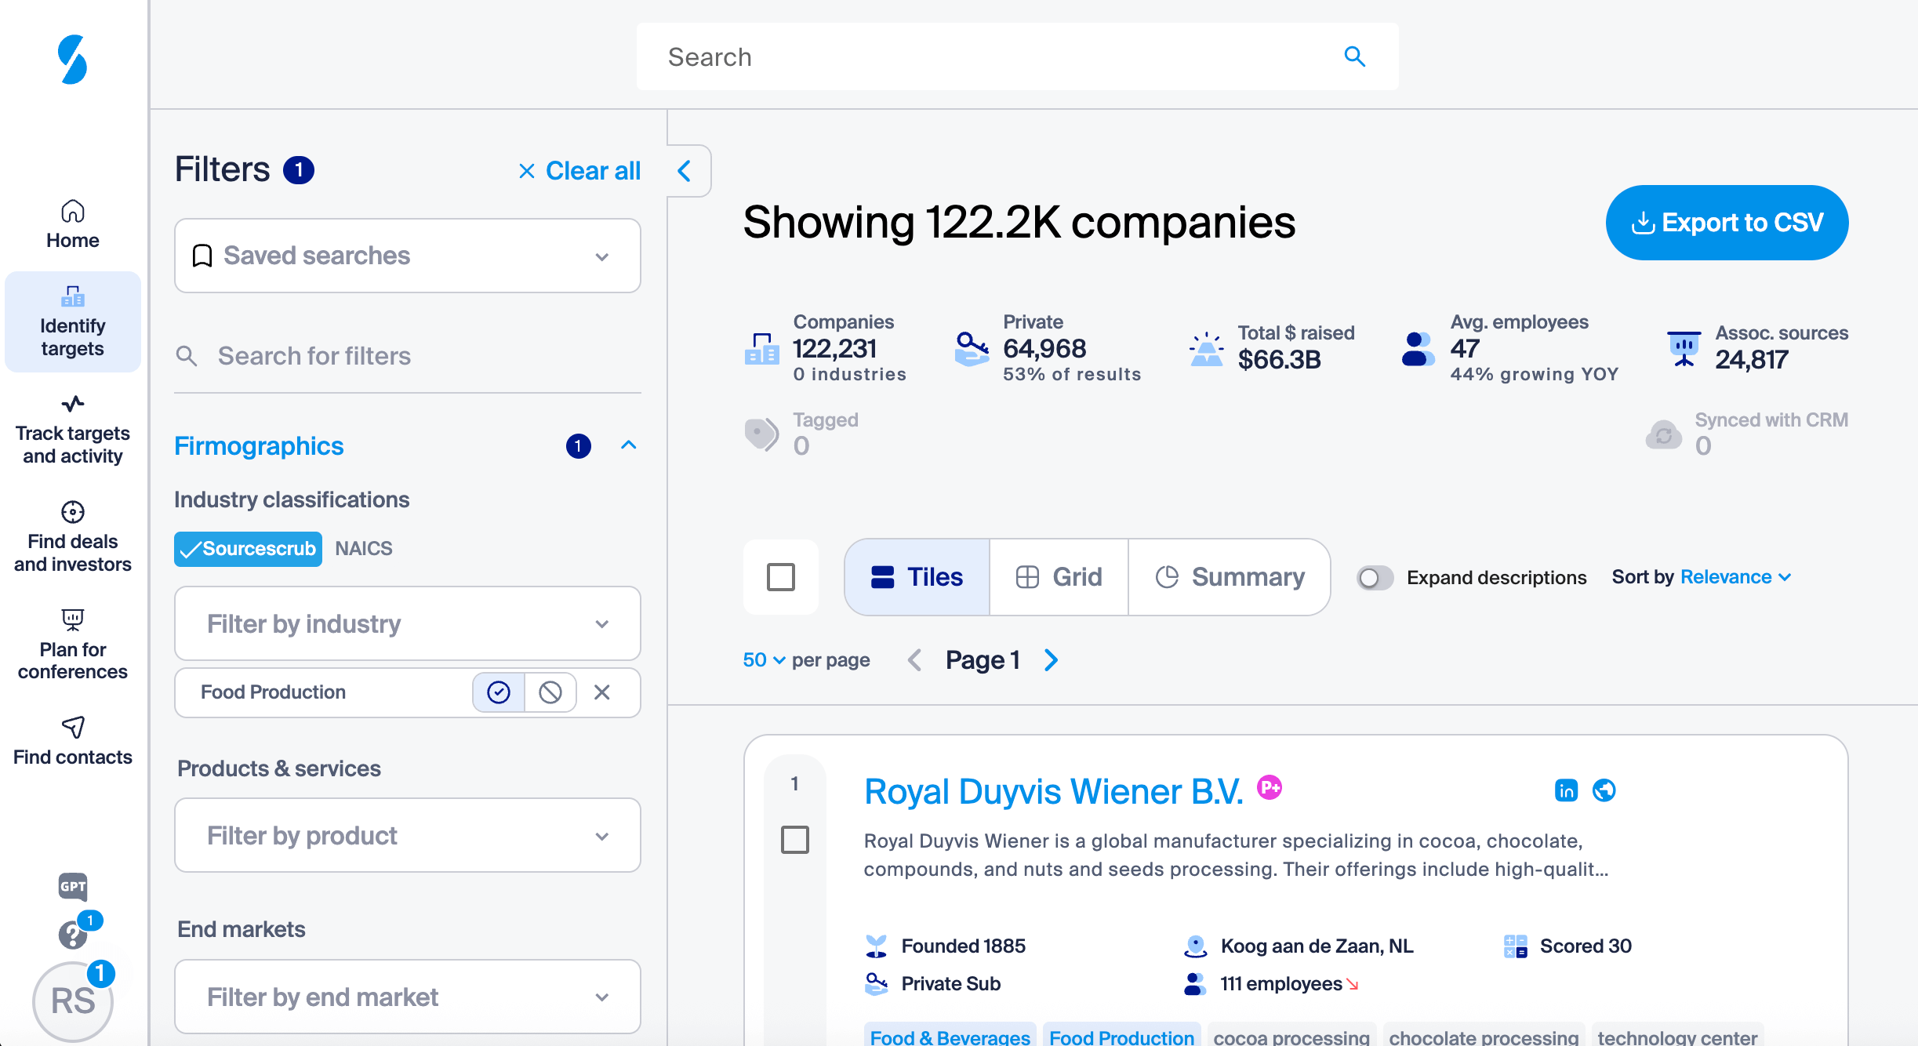Screen dimensions: 1918x1046
Task: Switch to the Summary view tab
Action: click(1230, 578)
